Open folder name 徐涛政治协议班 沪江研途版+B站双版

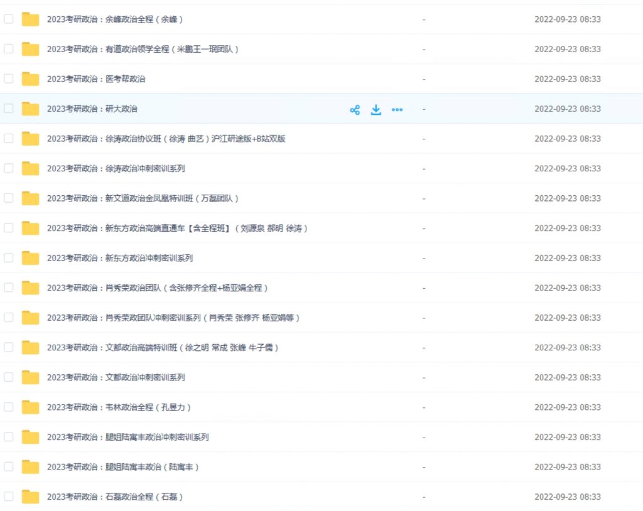166,139
